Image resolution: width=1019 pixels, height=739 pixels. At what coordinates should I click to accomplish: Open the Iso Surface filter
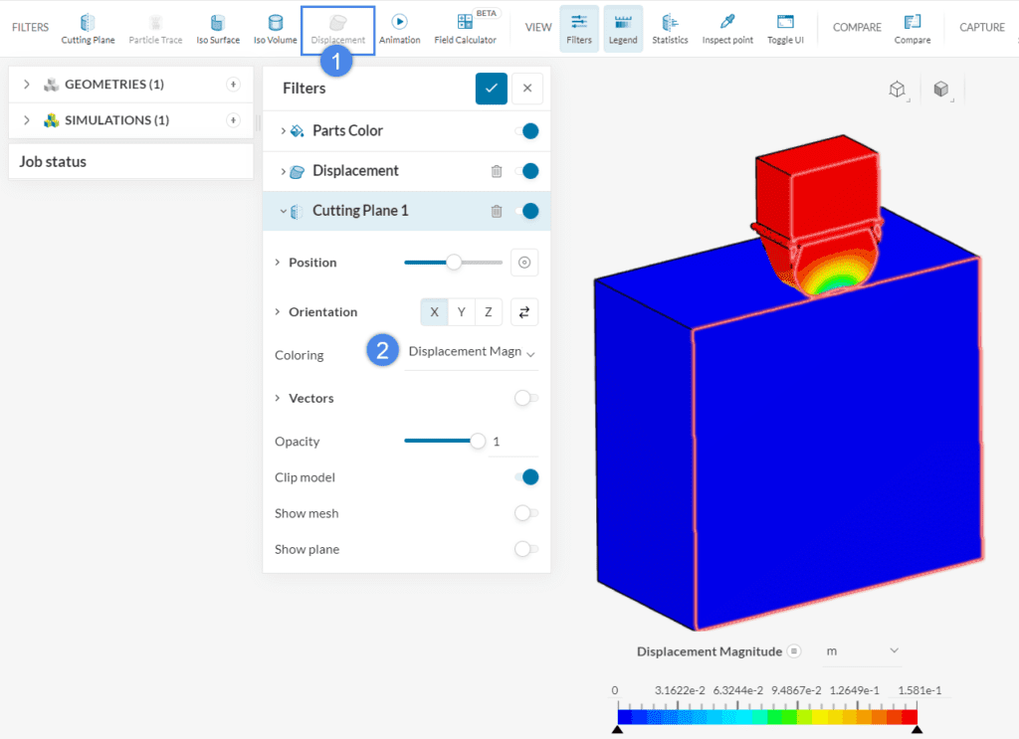(217, 29)
